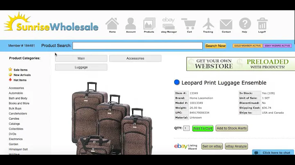Open Sale Items category link
Viewport: 295px width, 165px height.
(x=20, y=70)
